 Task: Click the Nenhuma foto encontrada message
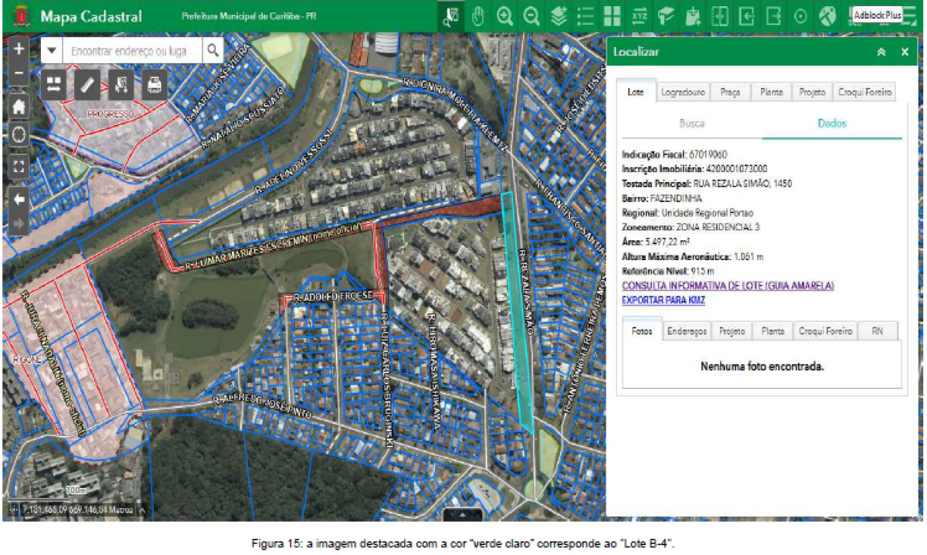click(x=762, y=366)
